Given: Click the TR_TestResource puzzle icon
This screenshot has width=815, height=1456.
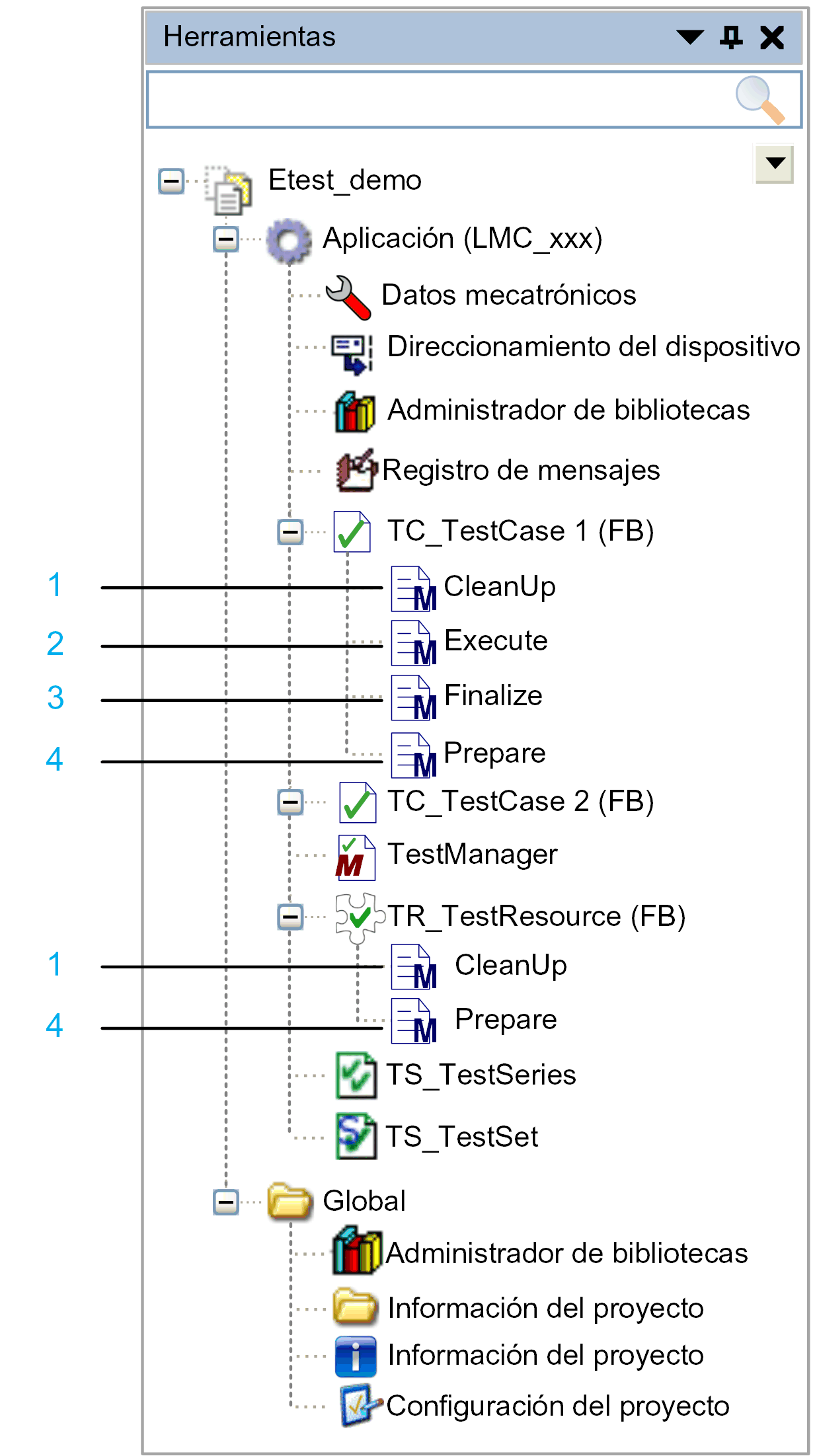Looking at the screenshot, I should (x=360, y=917).
